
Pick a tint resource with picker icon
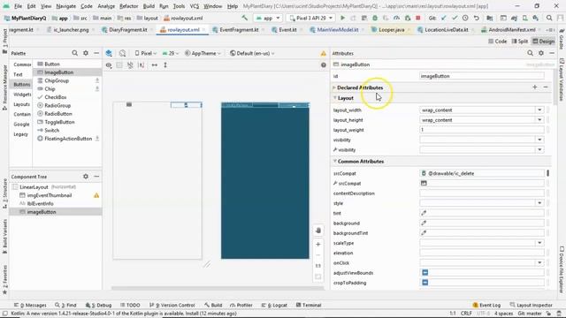click(x=424, y=213)
